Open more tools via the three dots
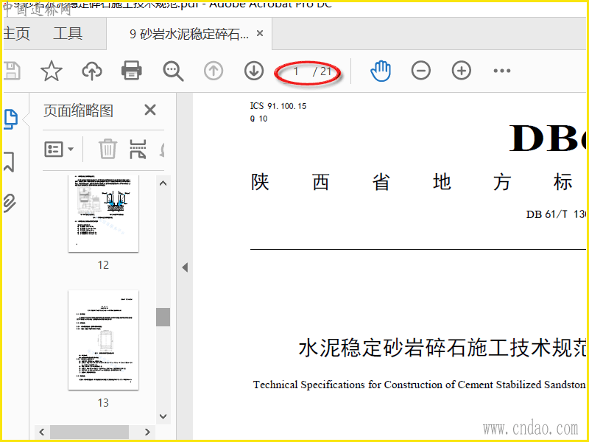Screen dimensions: 589x442 click(502, 71)
